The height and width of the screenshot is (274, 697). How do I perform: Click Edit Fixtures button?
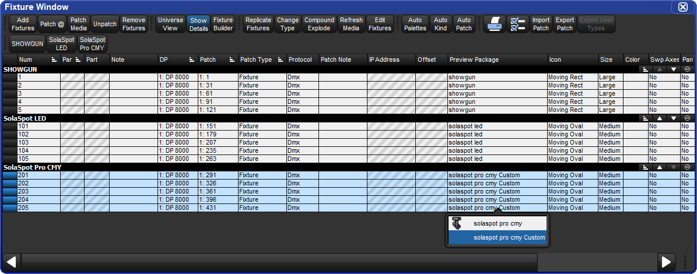pyautogui.click(x=380, y=24)
